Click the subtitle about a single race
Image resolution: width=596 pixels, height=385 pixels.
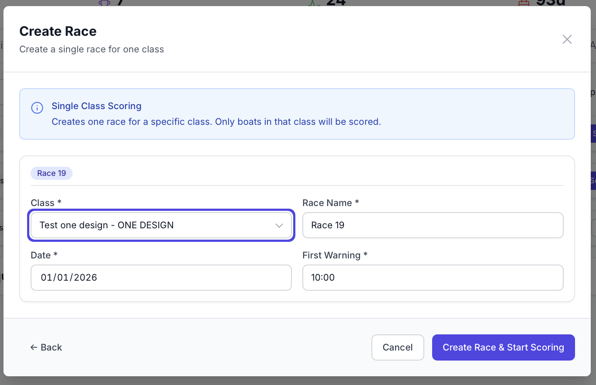(92, 49)
